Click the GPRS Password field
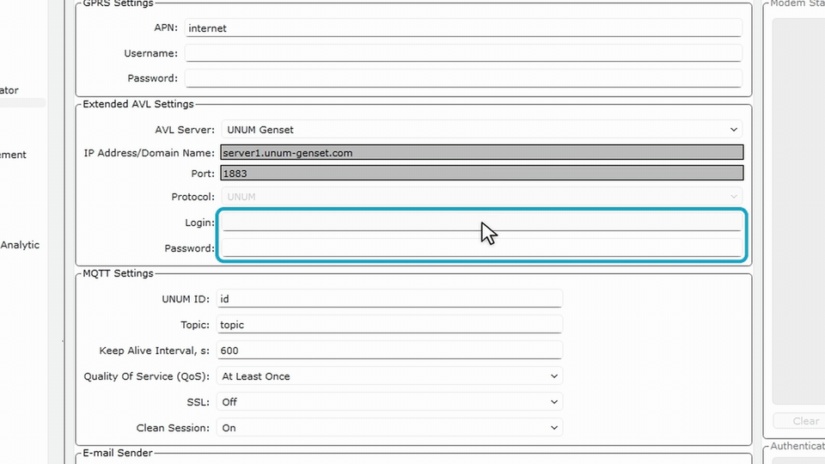825x464 pixels. [x=463, y=78]
